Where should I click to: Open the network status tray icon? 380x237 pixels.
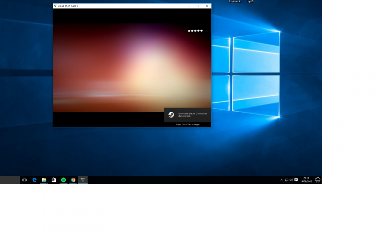(x=287, y=180)
